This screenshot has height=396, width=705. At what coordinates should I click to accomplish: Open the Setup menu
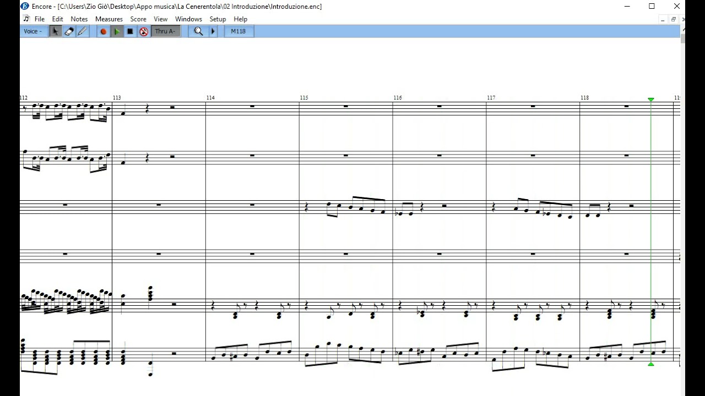pos(218,19)
